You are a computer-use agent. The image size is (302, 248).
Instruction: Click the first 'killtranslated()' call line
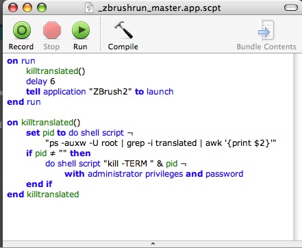pos(55,71)
